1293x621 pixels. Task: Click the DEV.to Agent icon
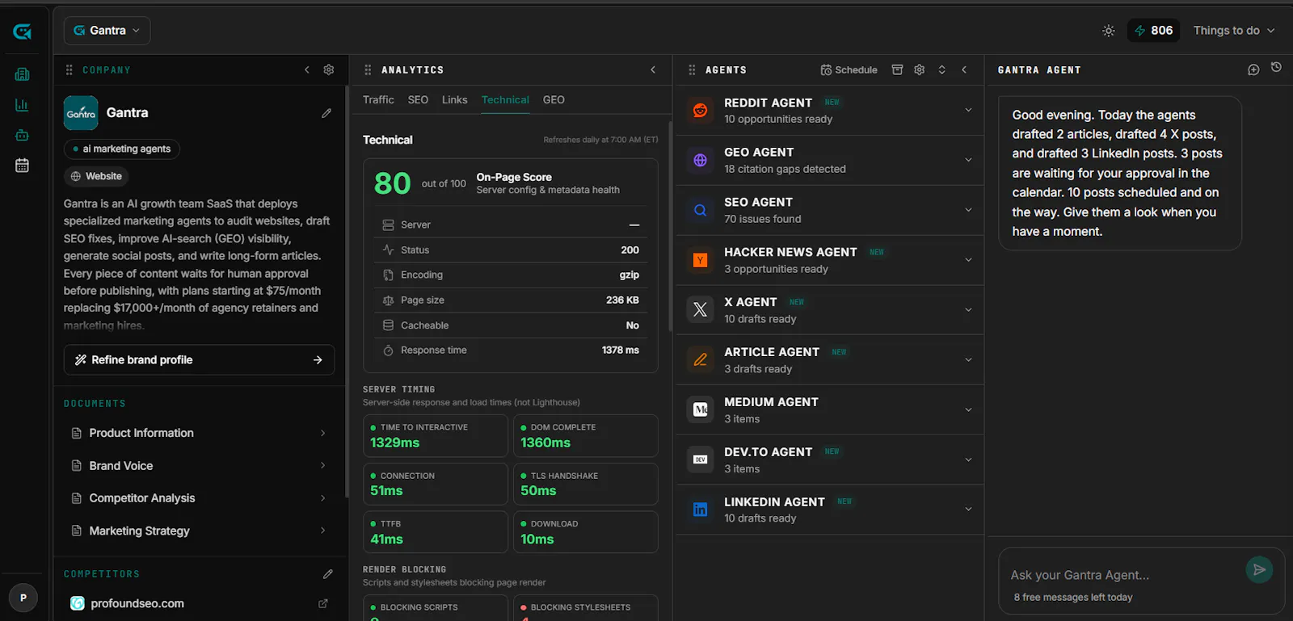point(701,459)
